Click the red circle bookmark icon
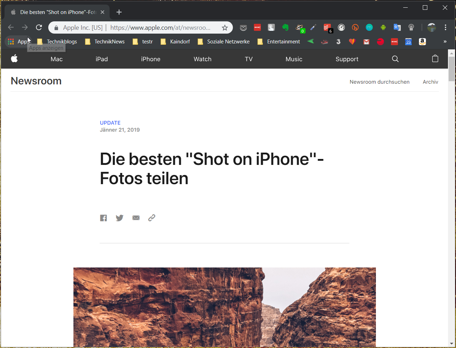The width and height of the screenshot is (456, 348). click(380, 42)
